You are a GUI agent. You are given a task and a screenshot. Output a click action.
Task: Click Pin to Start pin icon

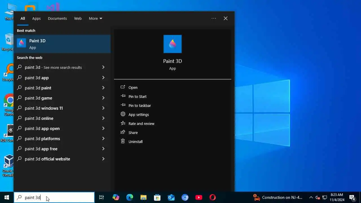click(123, 96)
